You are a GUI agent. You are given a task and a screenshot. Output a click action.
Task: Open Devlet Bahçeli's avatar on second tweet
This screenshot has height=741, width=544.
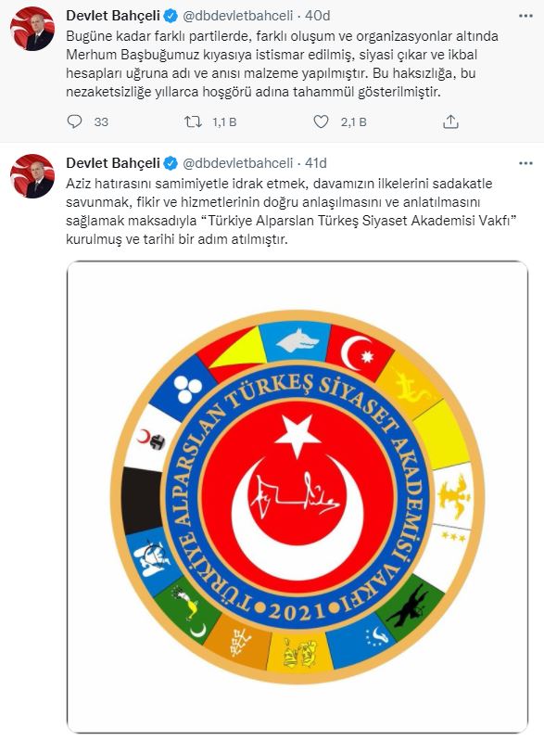point(32,176)
